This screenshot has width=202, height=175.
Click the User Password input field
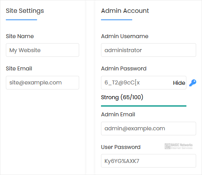point(149,161)
